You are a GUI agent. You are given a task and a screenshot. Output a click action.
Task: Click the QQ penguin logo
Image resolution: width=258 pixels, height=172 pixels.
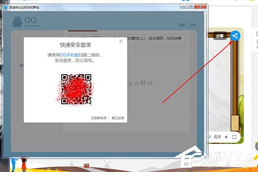(x=17, y=21)
